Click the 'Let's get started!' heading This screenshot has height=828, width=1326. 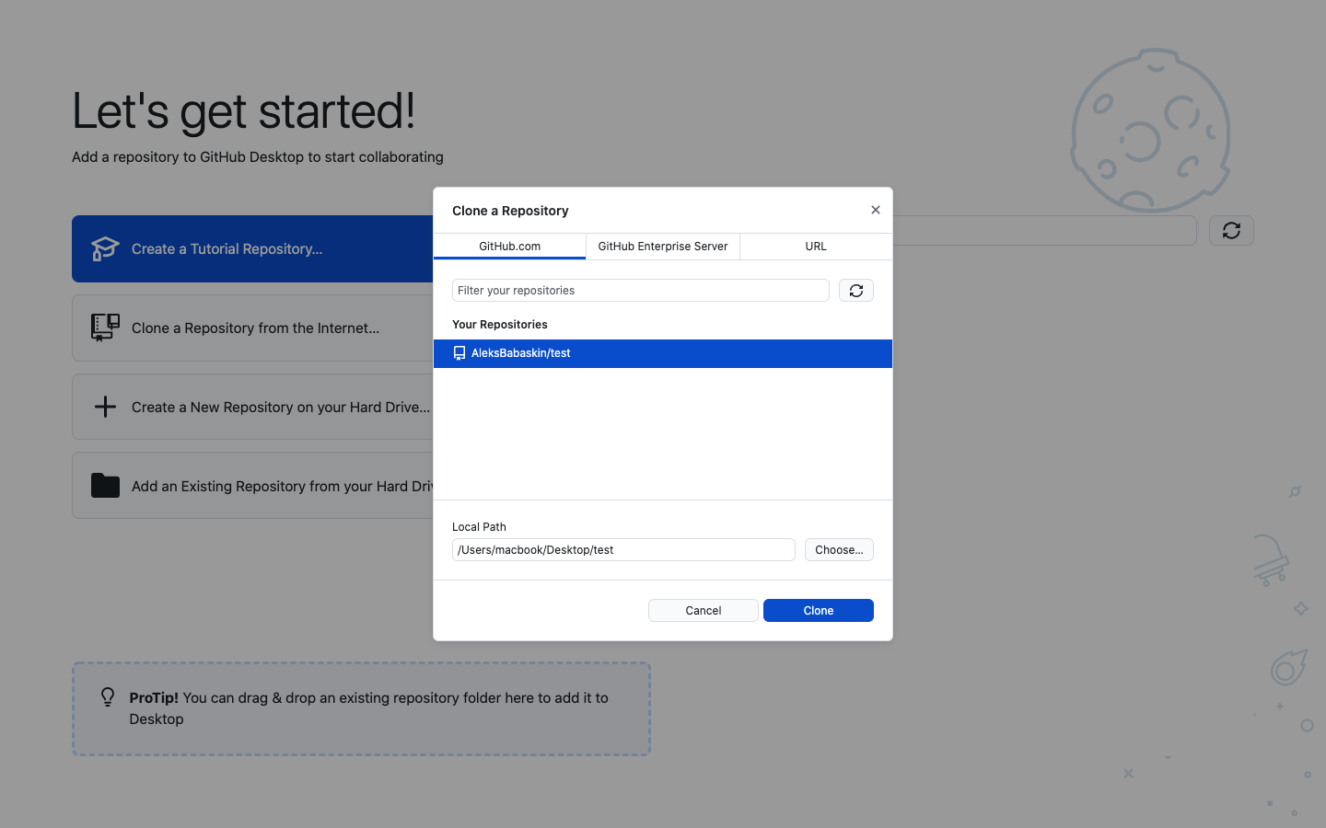tap(243, 111)
